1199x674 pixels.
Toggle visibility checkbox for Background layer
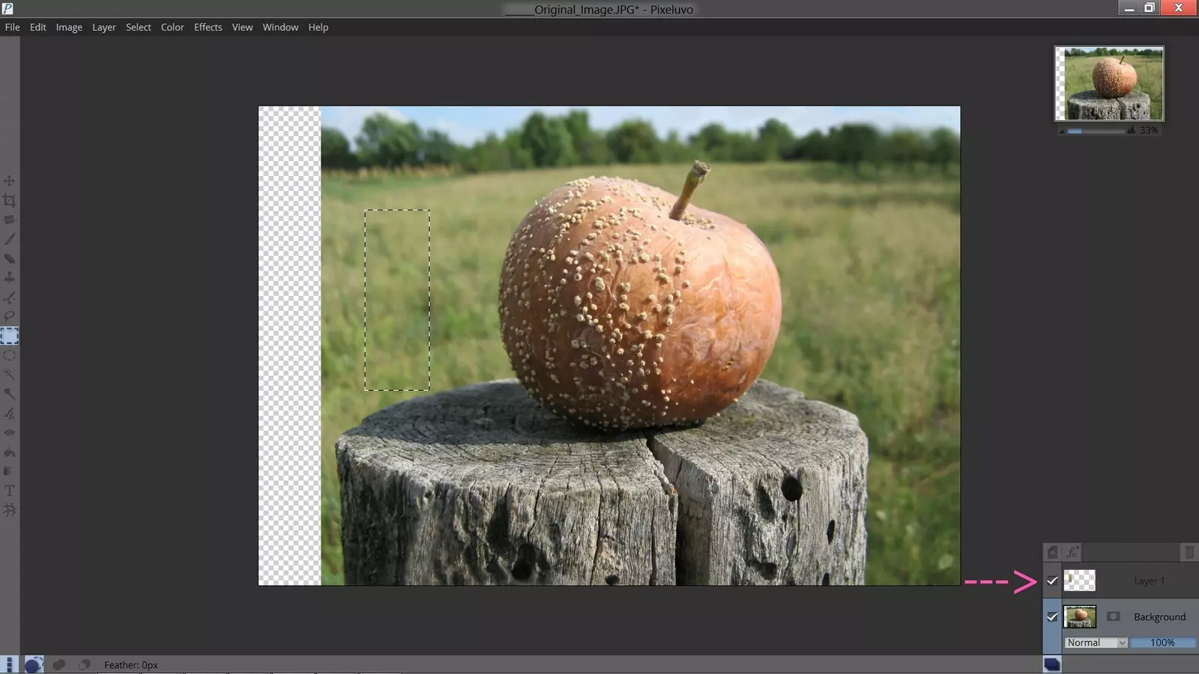point(1052,617)
